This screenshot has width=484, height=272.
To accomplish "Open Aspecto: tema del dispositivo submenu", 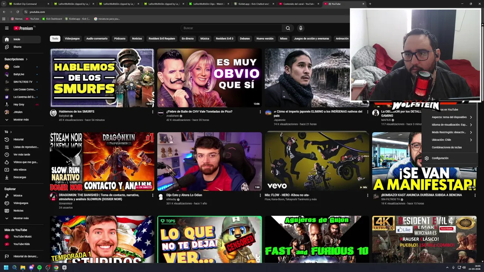I will [x=450, y=117].
